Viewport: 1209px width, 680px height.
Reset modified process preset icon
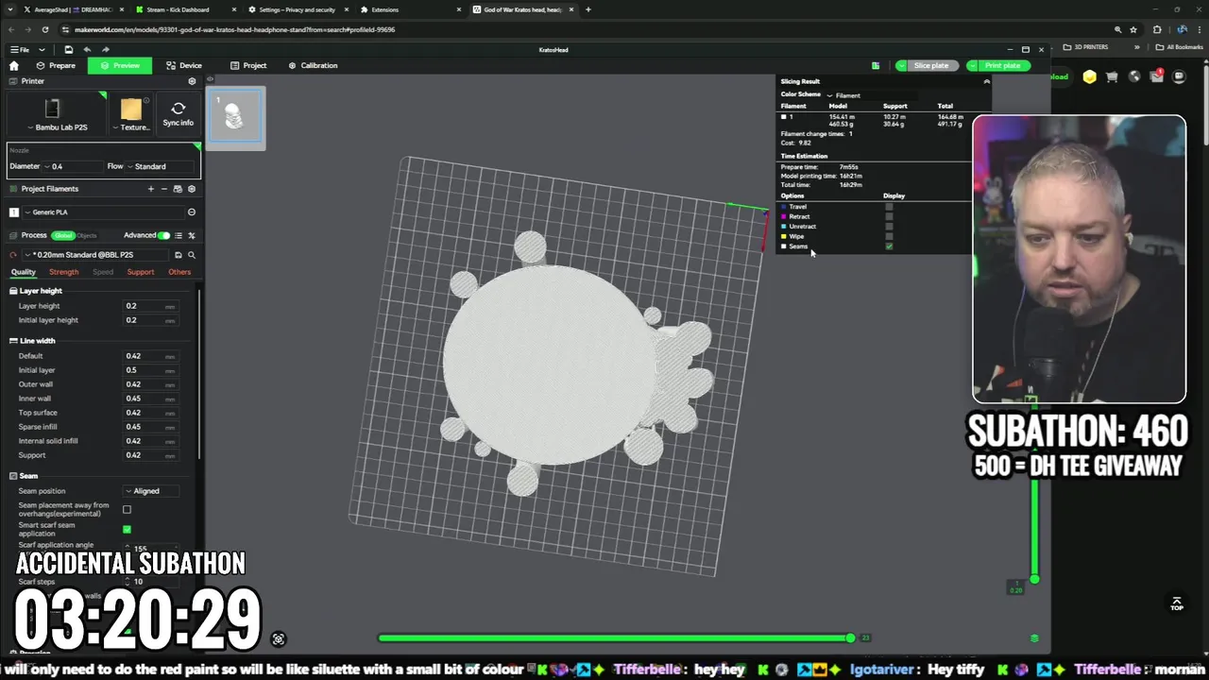point(13,255)
